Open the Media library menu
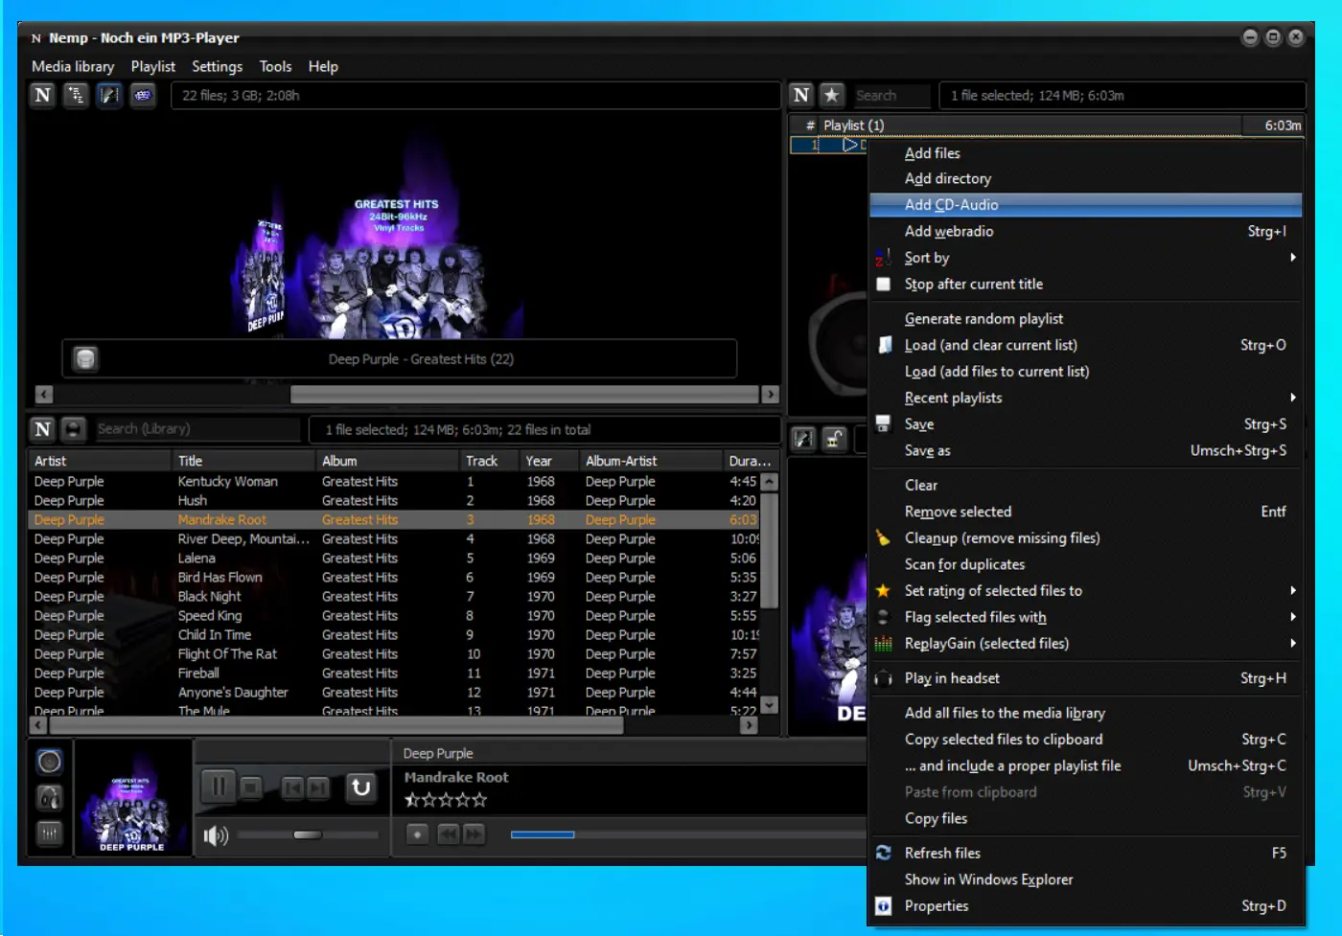The image size is (1342, 936). [x=73, y=66]
